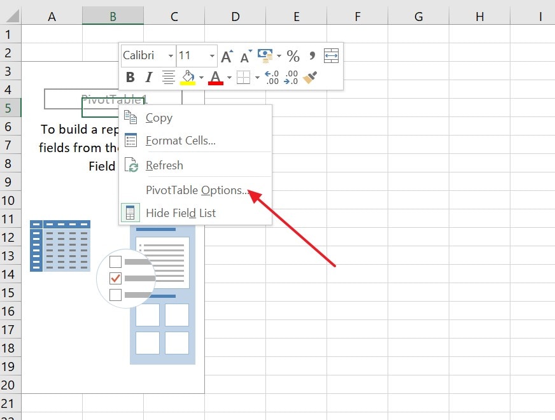Toggle Bold formatting on the mini toolbar
The width and height of the screenshot is (555, 420).
130,76
